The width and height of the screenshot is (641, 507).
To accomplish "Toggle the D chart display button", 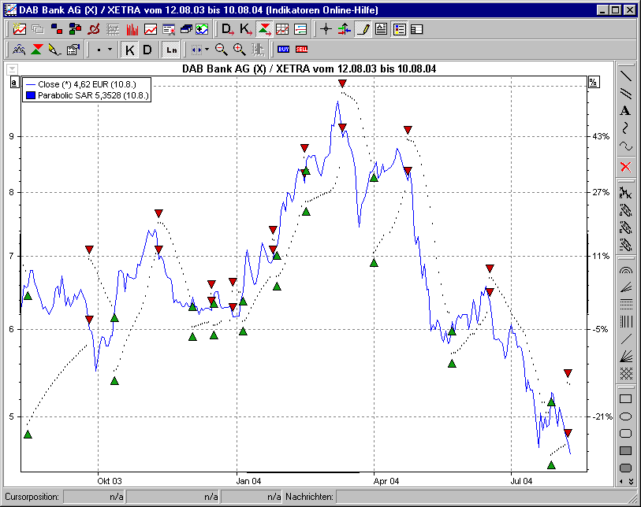I will tap(146, 50).
